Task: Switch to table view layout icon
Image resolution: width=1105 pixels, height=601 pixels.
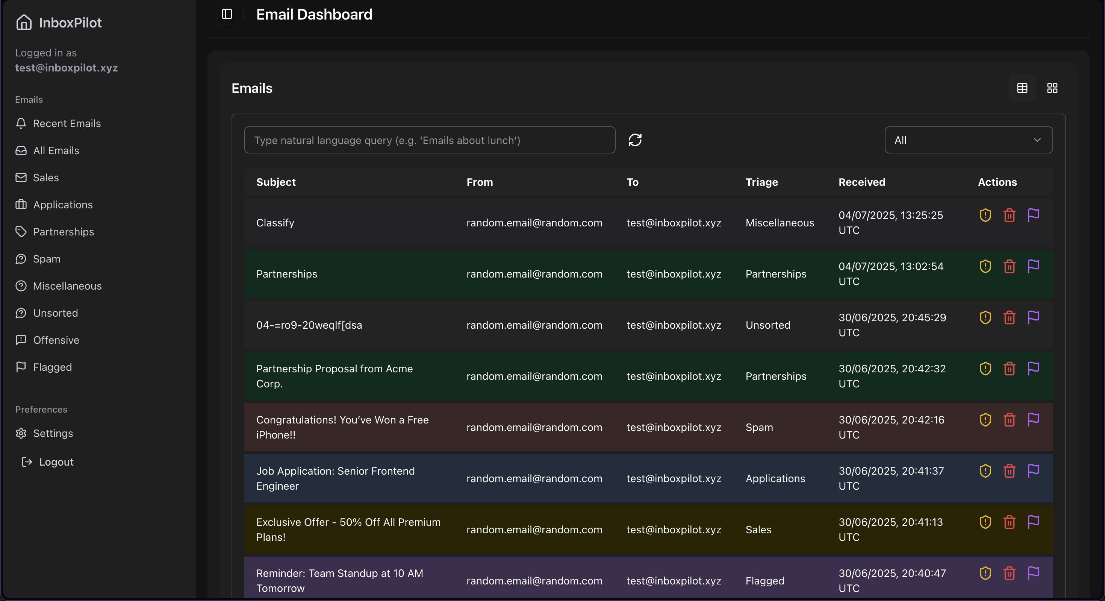Action: pos(1022,88)
